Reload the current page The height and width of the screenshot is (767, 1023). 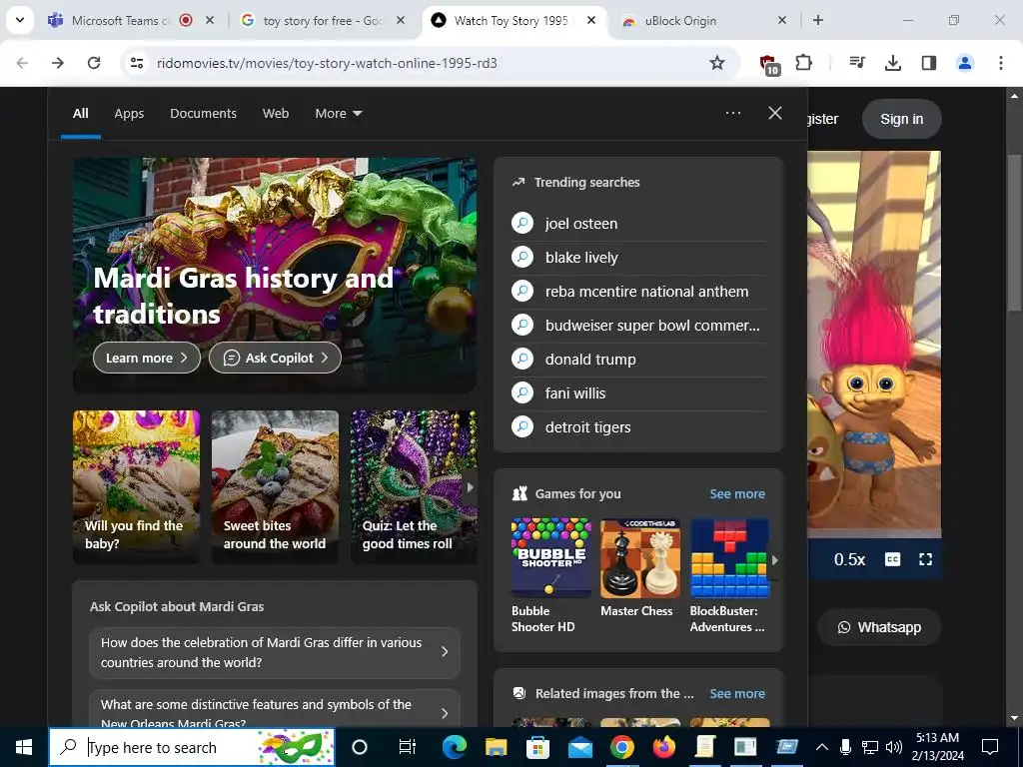click(x=94, y=63)
